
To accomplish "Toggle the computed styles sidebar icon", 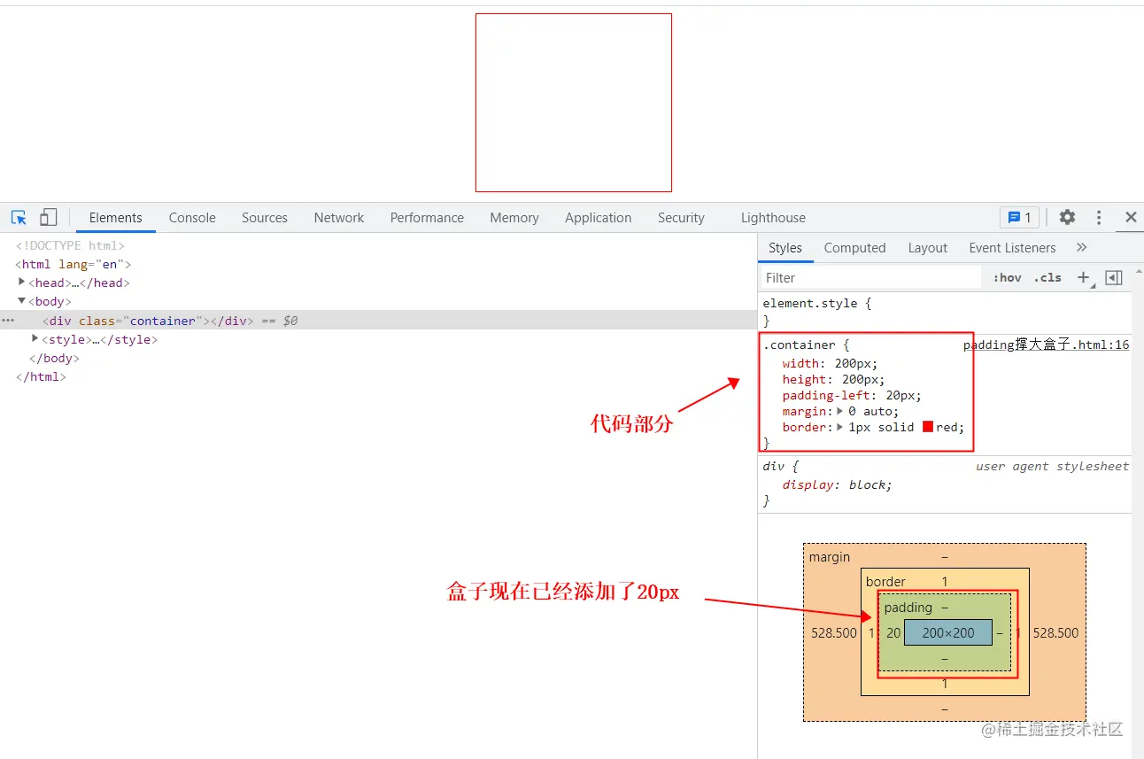I will pos(1114,277).
